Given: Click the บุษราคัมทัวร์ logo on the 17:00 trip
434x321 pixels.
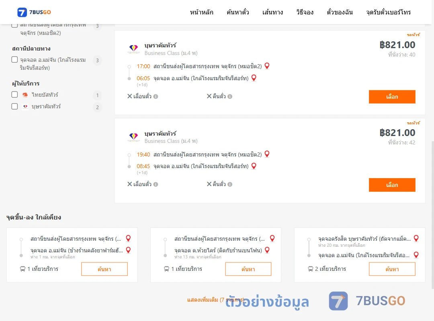Looking at the screenshot, I should pos(134,49).
